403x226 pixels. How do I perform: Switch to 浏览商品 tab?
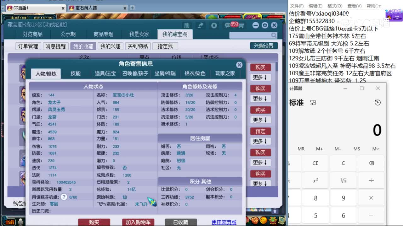(32, 34)
